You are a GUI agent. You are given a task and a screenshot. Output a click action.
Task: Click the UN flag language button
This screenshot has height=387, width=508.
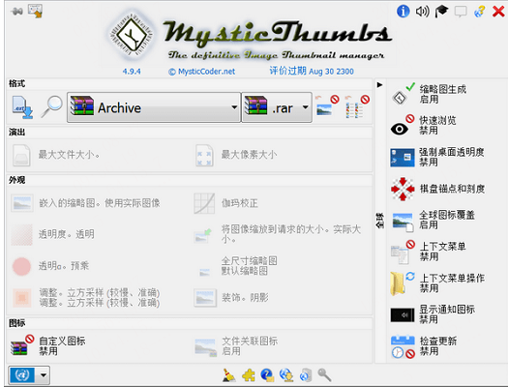tap(22, 375)
